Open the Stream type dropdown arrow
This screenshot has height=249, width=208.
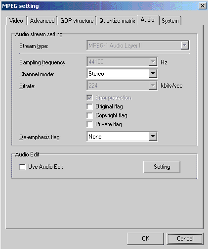(185, 45)
